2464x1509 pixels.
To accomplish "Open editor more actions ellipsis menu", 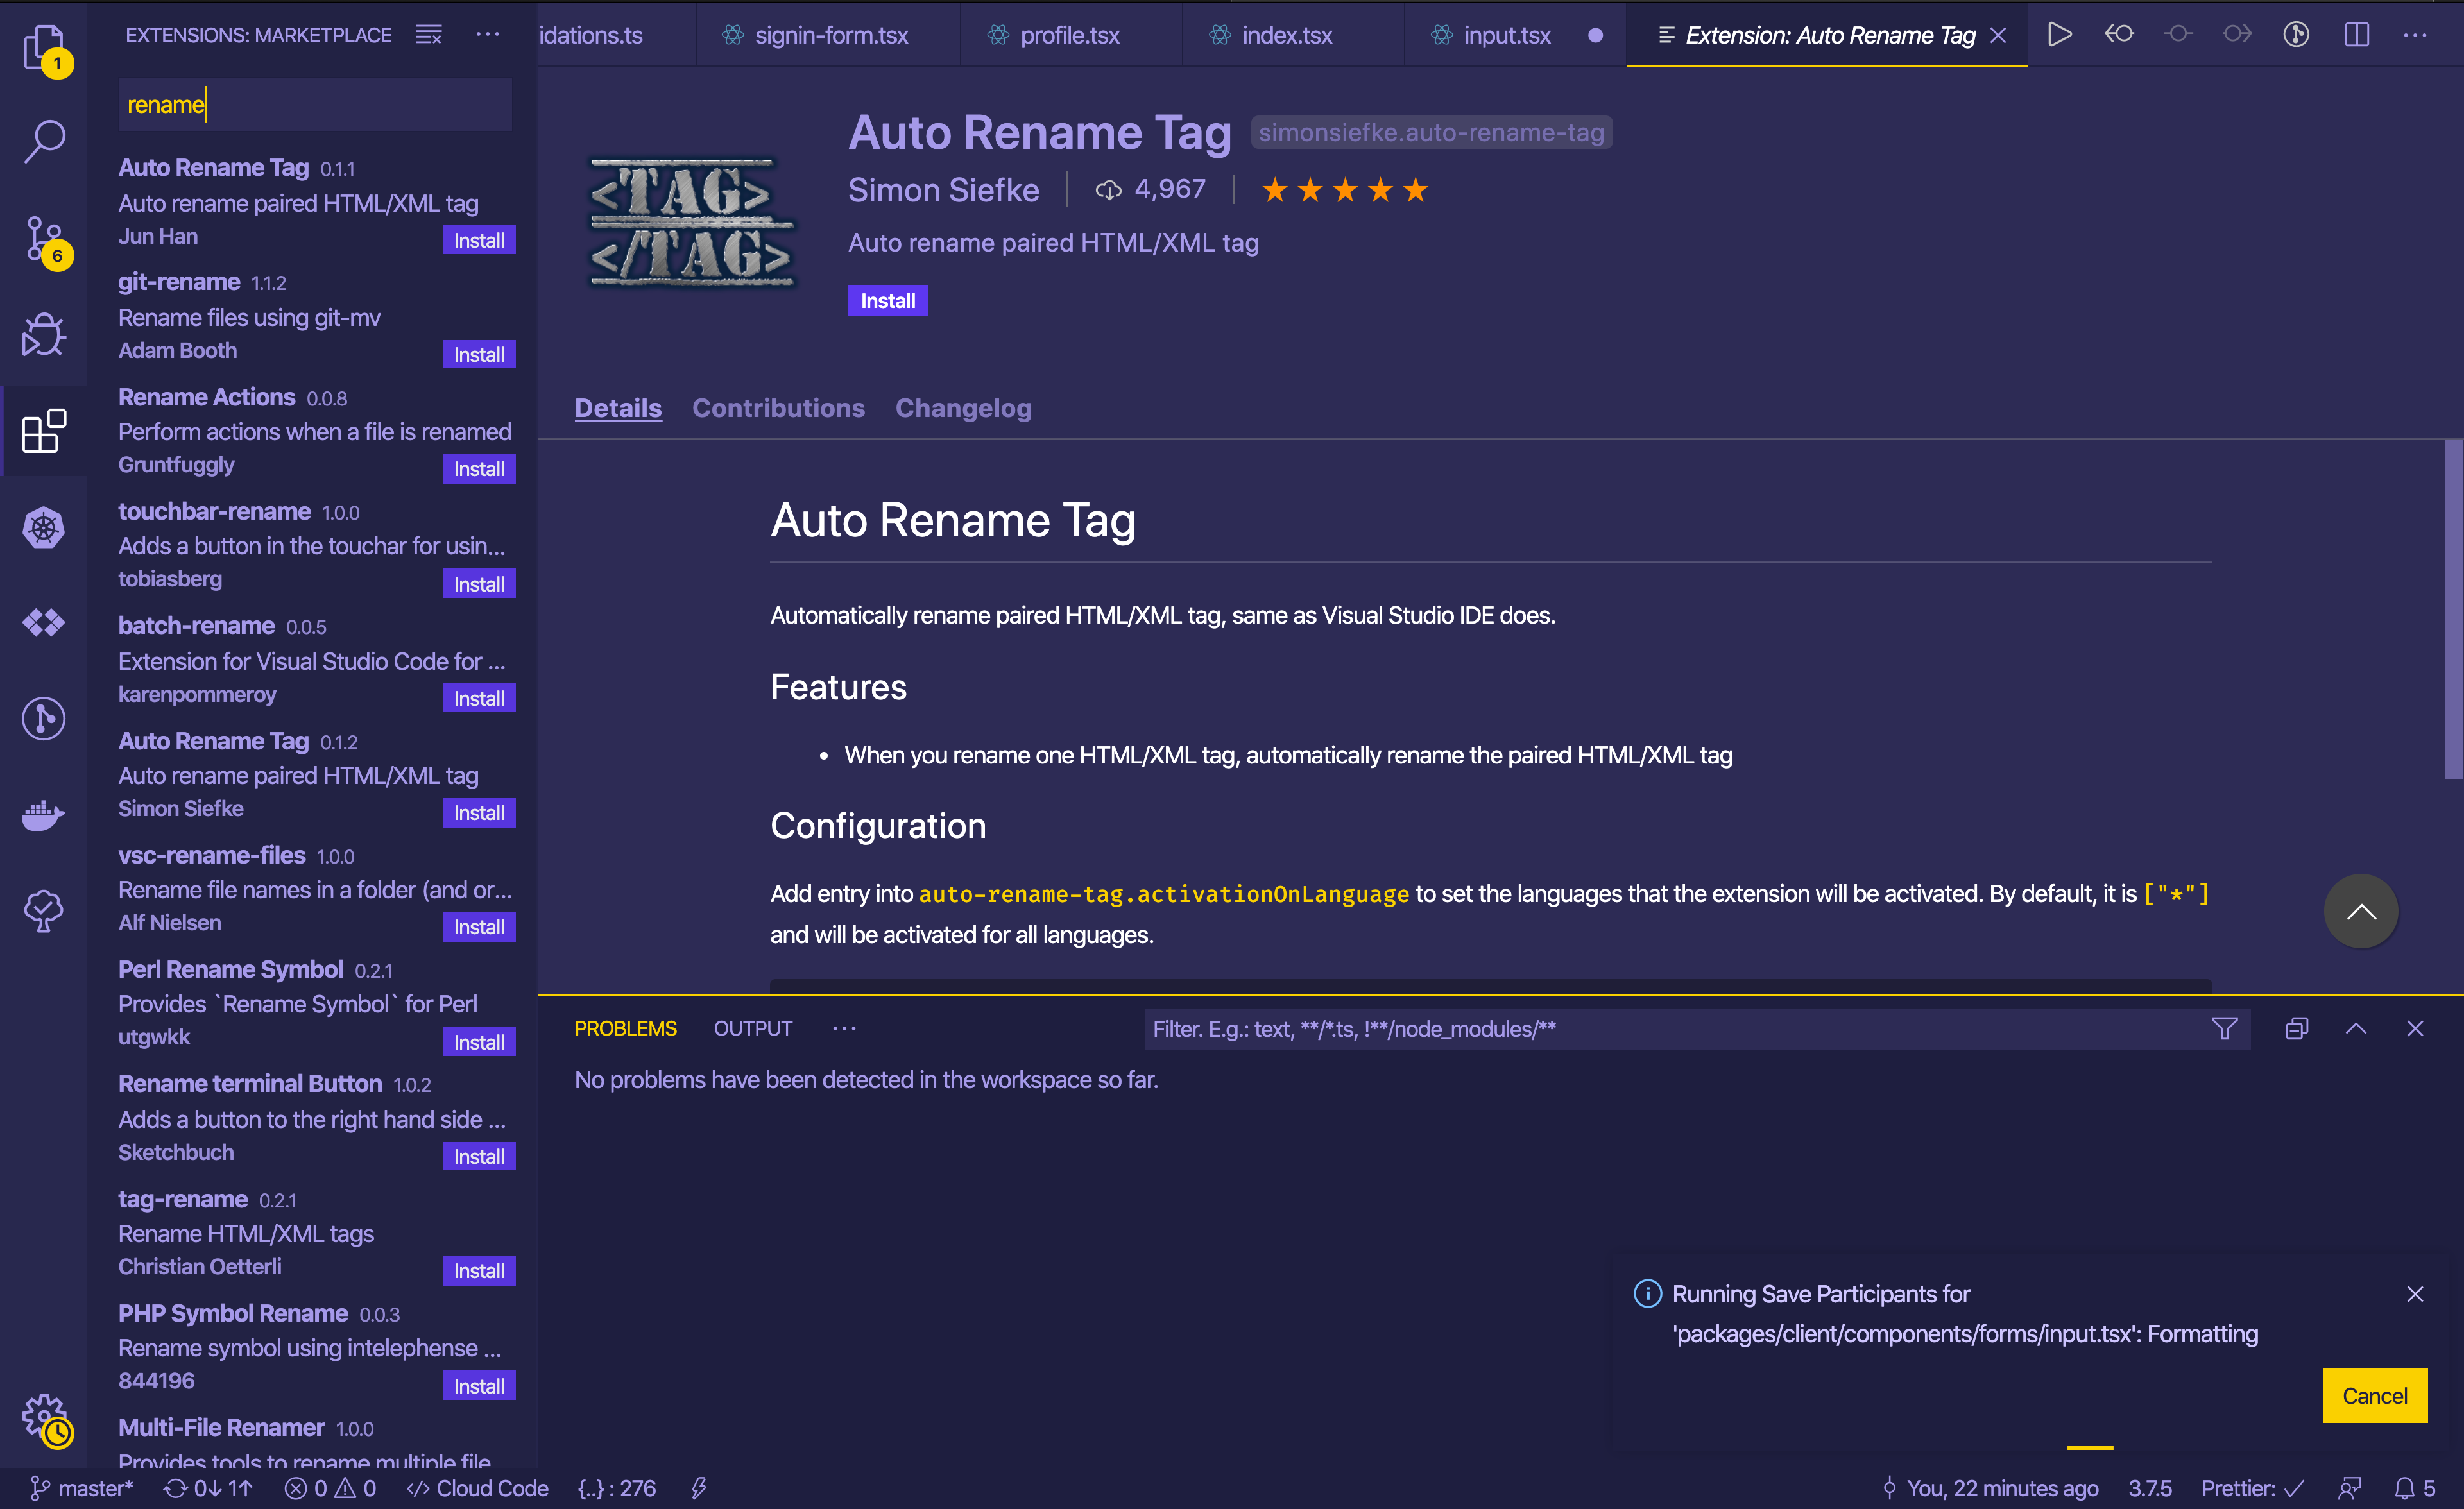I will (2415, 35).
